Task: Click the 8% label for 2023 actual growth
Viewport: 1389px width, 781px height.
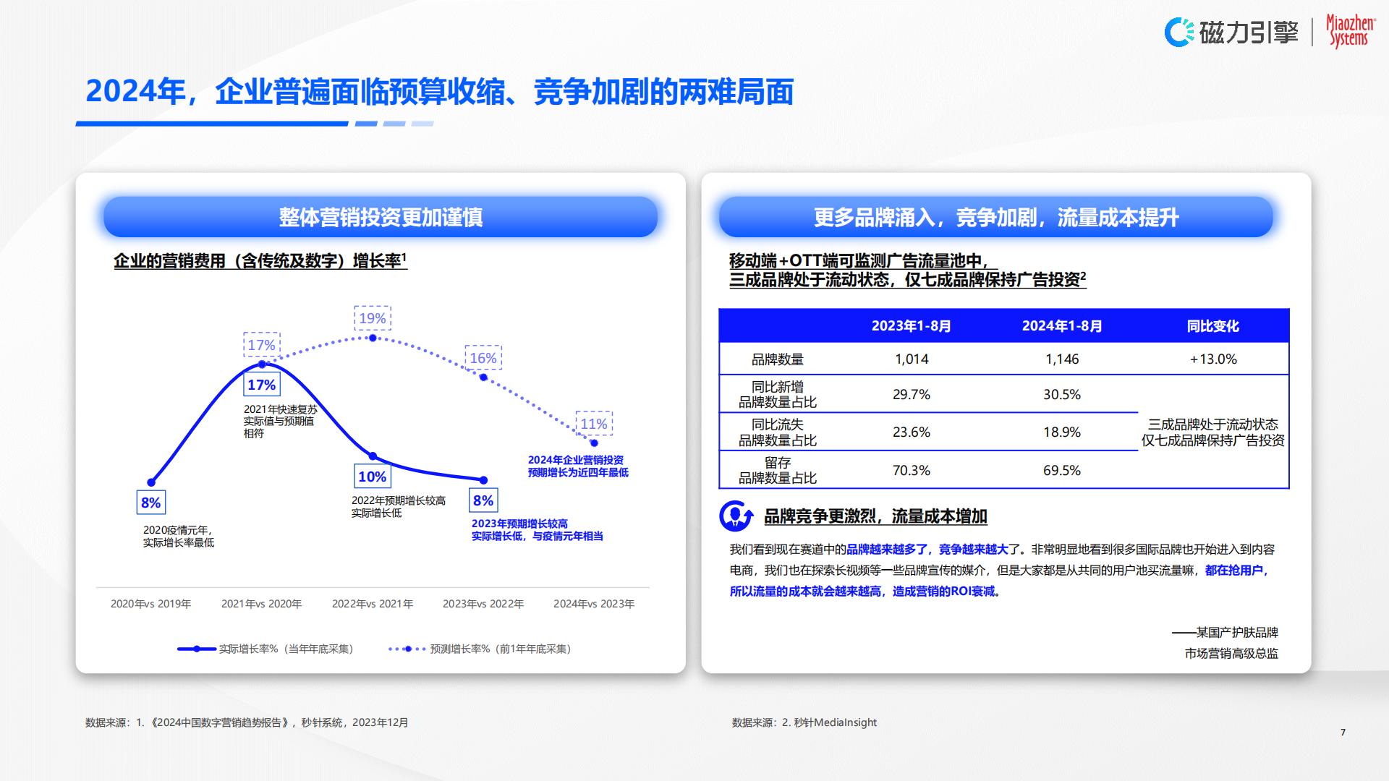Action: 483,500
